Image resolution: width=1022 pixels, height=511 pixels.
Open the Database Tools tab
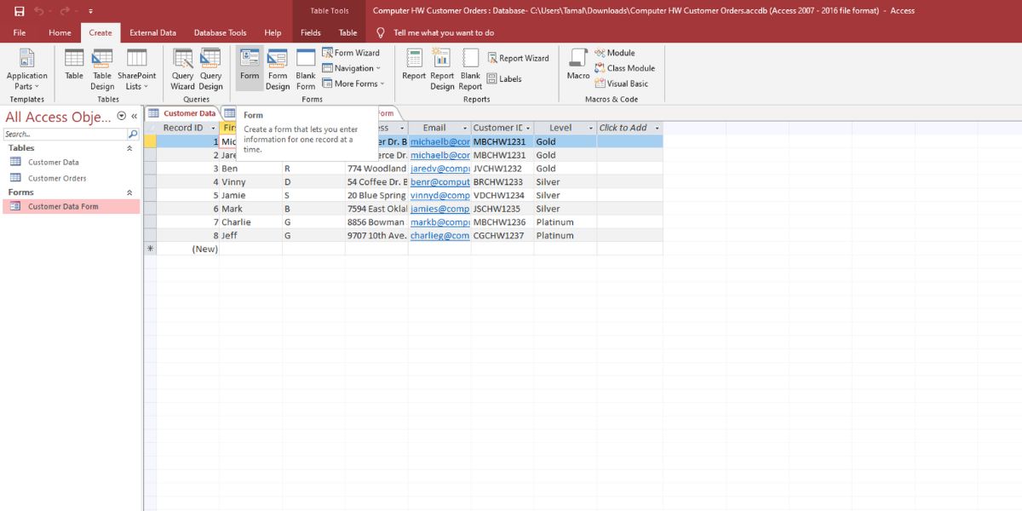point(220,32)
